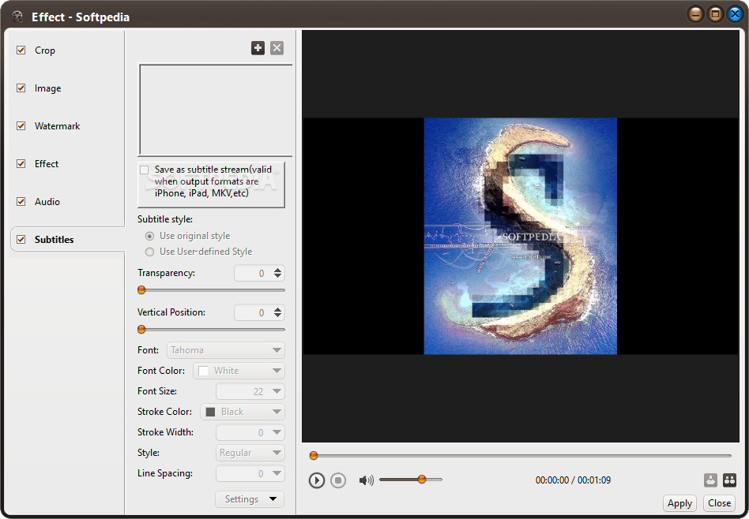Click the video seek bar handle

[x=314, y=456]
